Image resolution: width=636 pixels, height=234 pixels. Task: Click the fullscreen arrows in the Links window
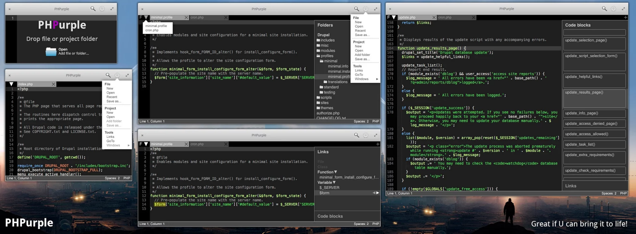click(x=375, y=135)
